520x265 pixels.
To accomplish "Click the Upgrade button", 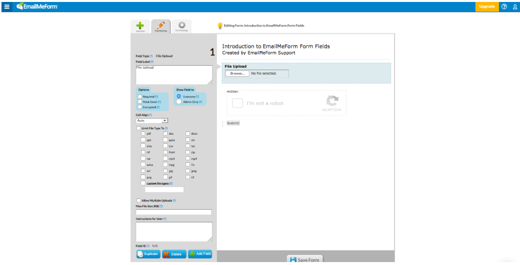I will coord(487,7).
